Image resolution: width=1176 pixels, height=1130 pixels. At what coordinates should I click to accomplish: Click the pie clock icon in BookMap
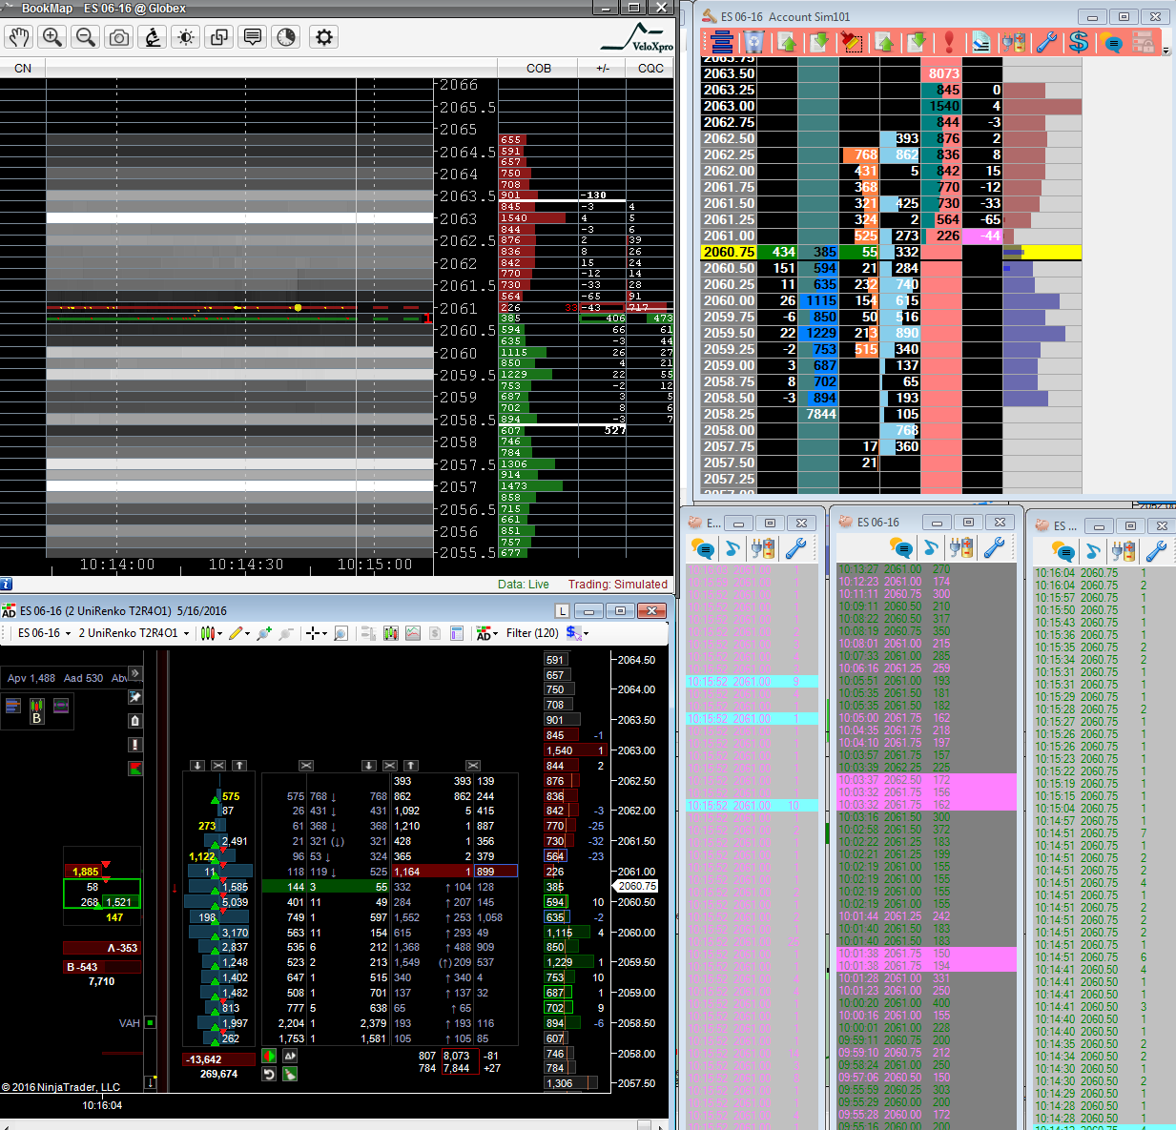coord(286,37)
